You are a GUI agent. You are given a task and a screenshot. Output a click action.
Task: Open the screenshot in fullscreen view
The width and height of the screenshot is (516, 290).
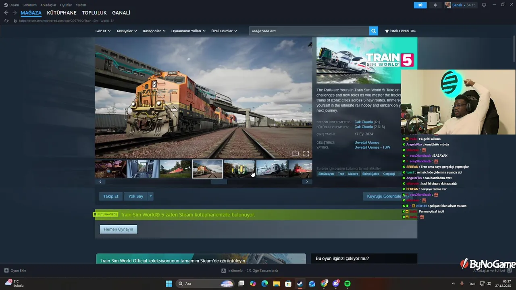[306, 153]
